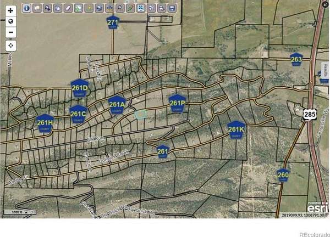
Task: Select the highlighted cyan parcel
Action: [141, 114]
